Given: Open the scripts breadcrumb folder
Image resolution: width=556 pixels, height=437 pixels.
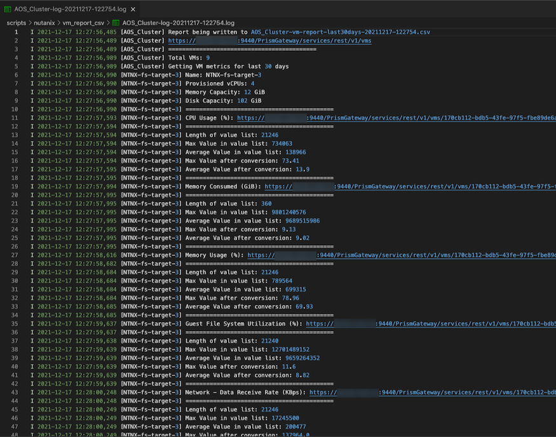Looking at the screenshot, I should pos(17,23).
